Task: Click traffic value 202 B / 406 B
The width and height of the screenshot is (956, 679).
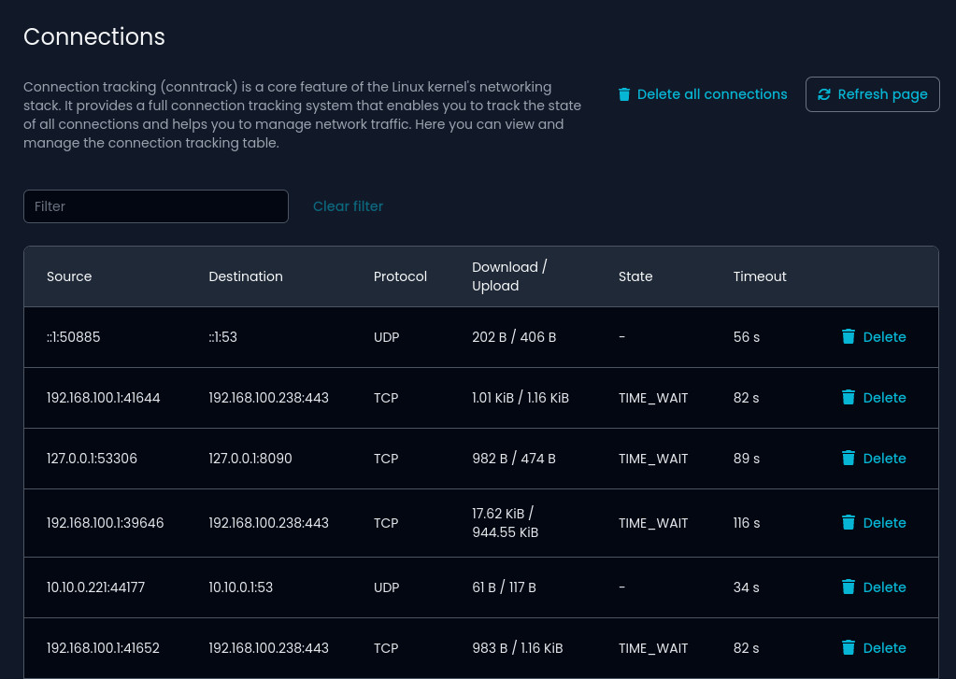Action: click(x=514, y=337)
